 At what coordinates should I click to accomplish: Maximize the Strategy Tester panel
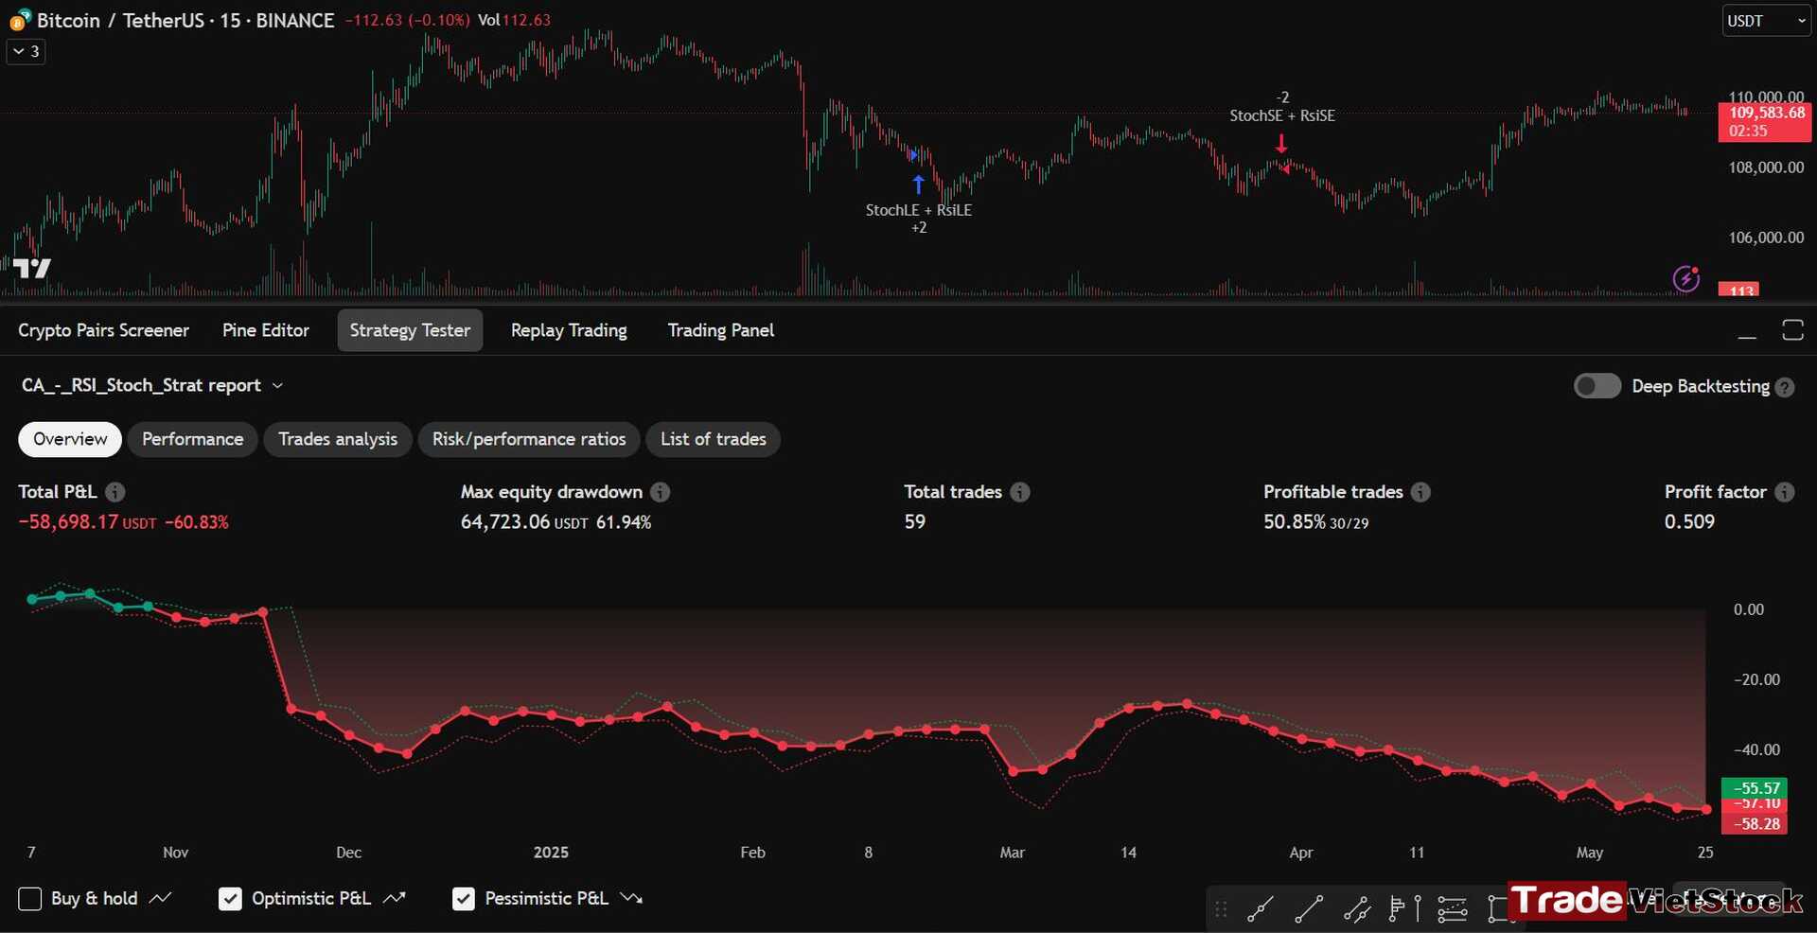pos(1792,330)
